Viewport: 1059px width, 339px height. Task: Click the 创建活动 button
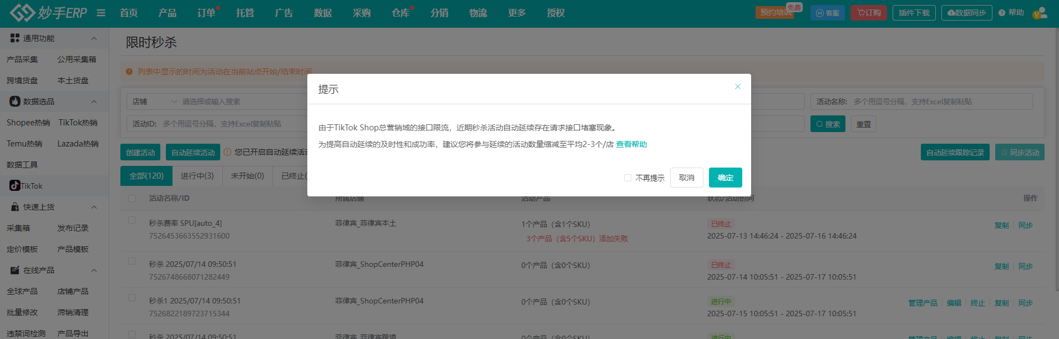(x=140, y=153)
